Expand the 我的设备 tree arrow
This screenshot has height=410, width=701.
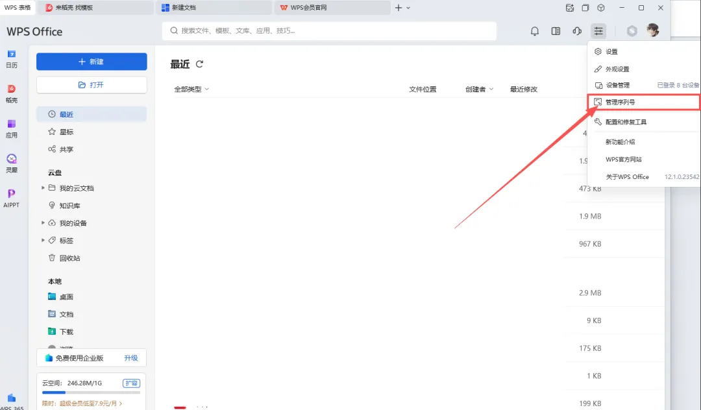point(43,223)
